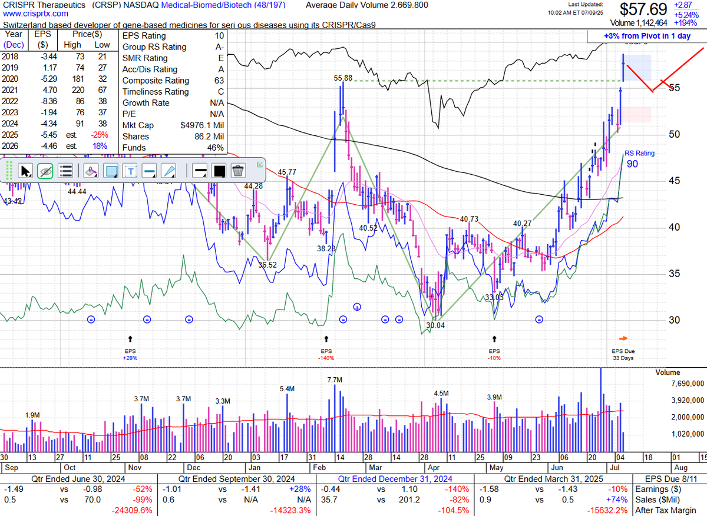
Task: Click the orange EPS Due arrow
Action: 623,338
